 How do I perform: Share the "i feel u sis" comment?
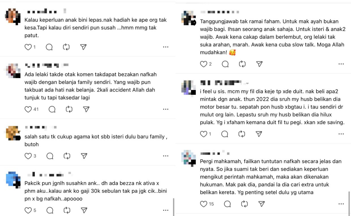tap(259, 134)
